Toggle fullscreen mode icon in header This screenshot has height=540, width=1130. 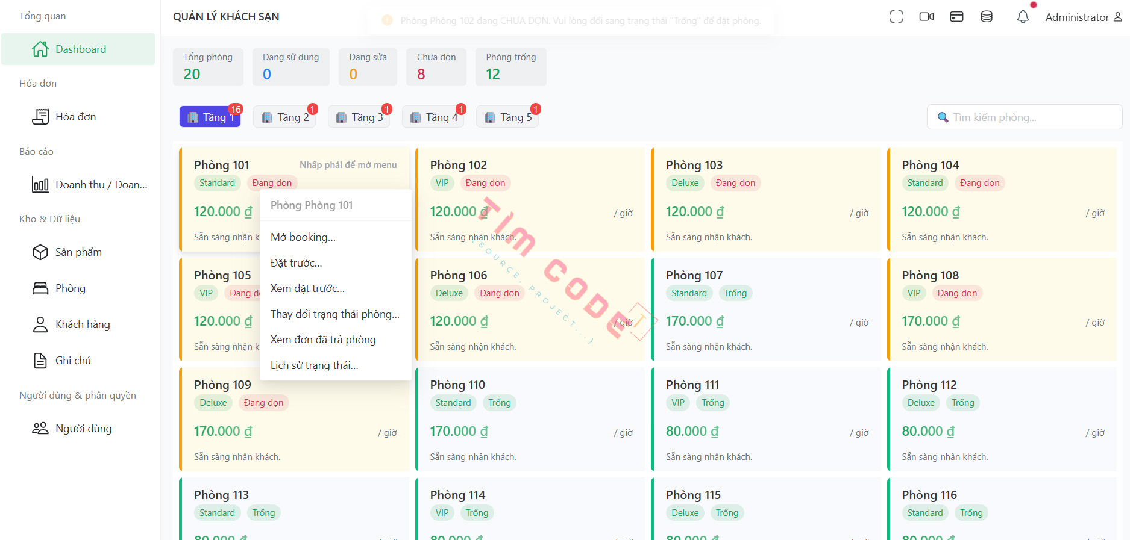coord(896,17)
